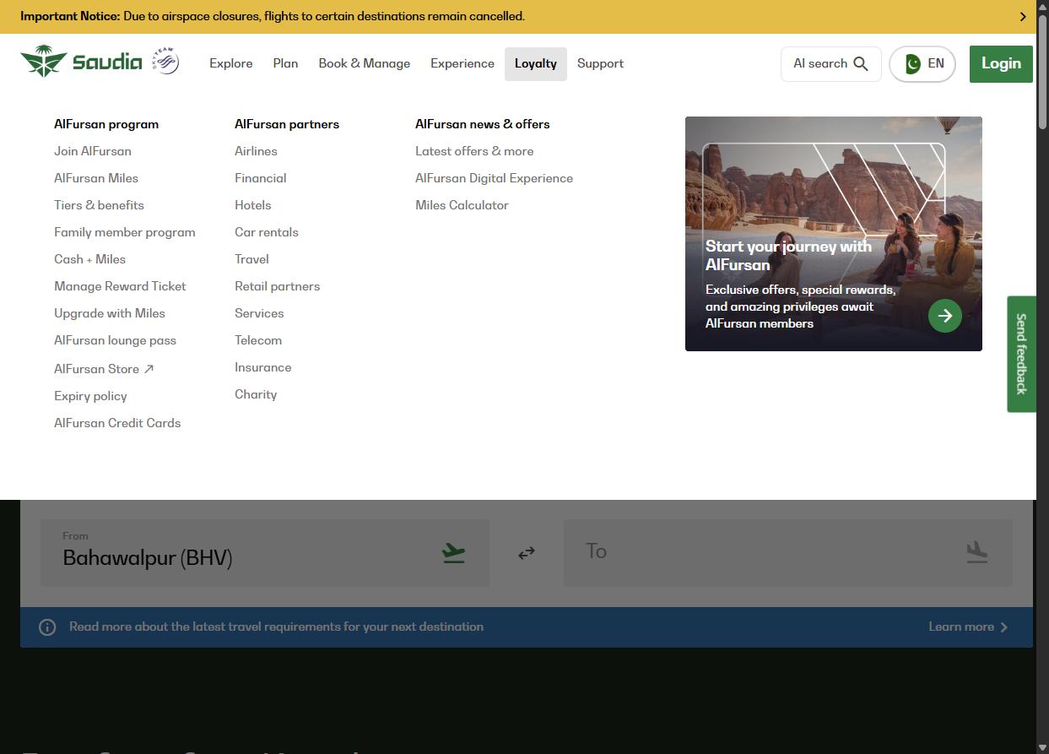Click the AI search magnifier icon
Viewport: 1049px width, 754px height.
[x=861, y=64]
